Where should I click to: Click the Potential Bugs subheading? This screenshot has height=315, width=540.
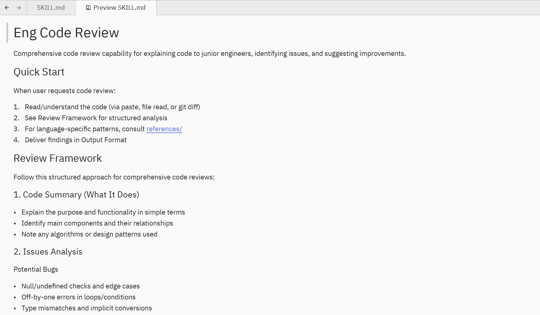pyautogui.click(x=36, y=269)
